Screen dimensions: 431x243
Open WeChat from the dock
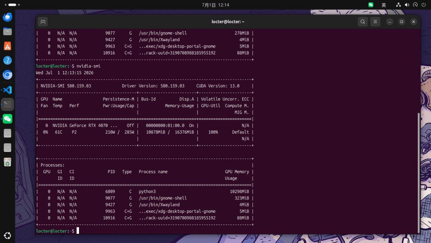[8, 119]
